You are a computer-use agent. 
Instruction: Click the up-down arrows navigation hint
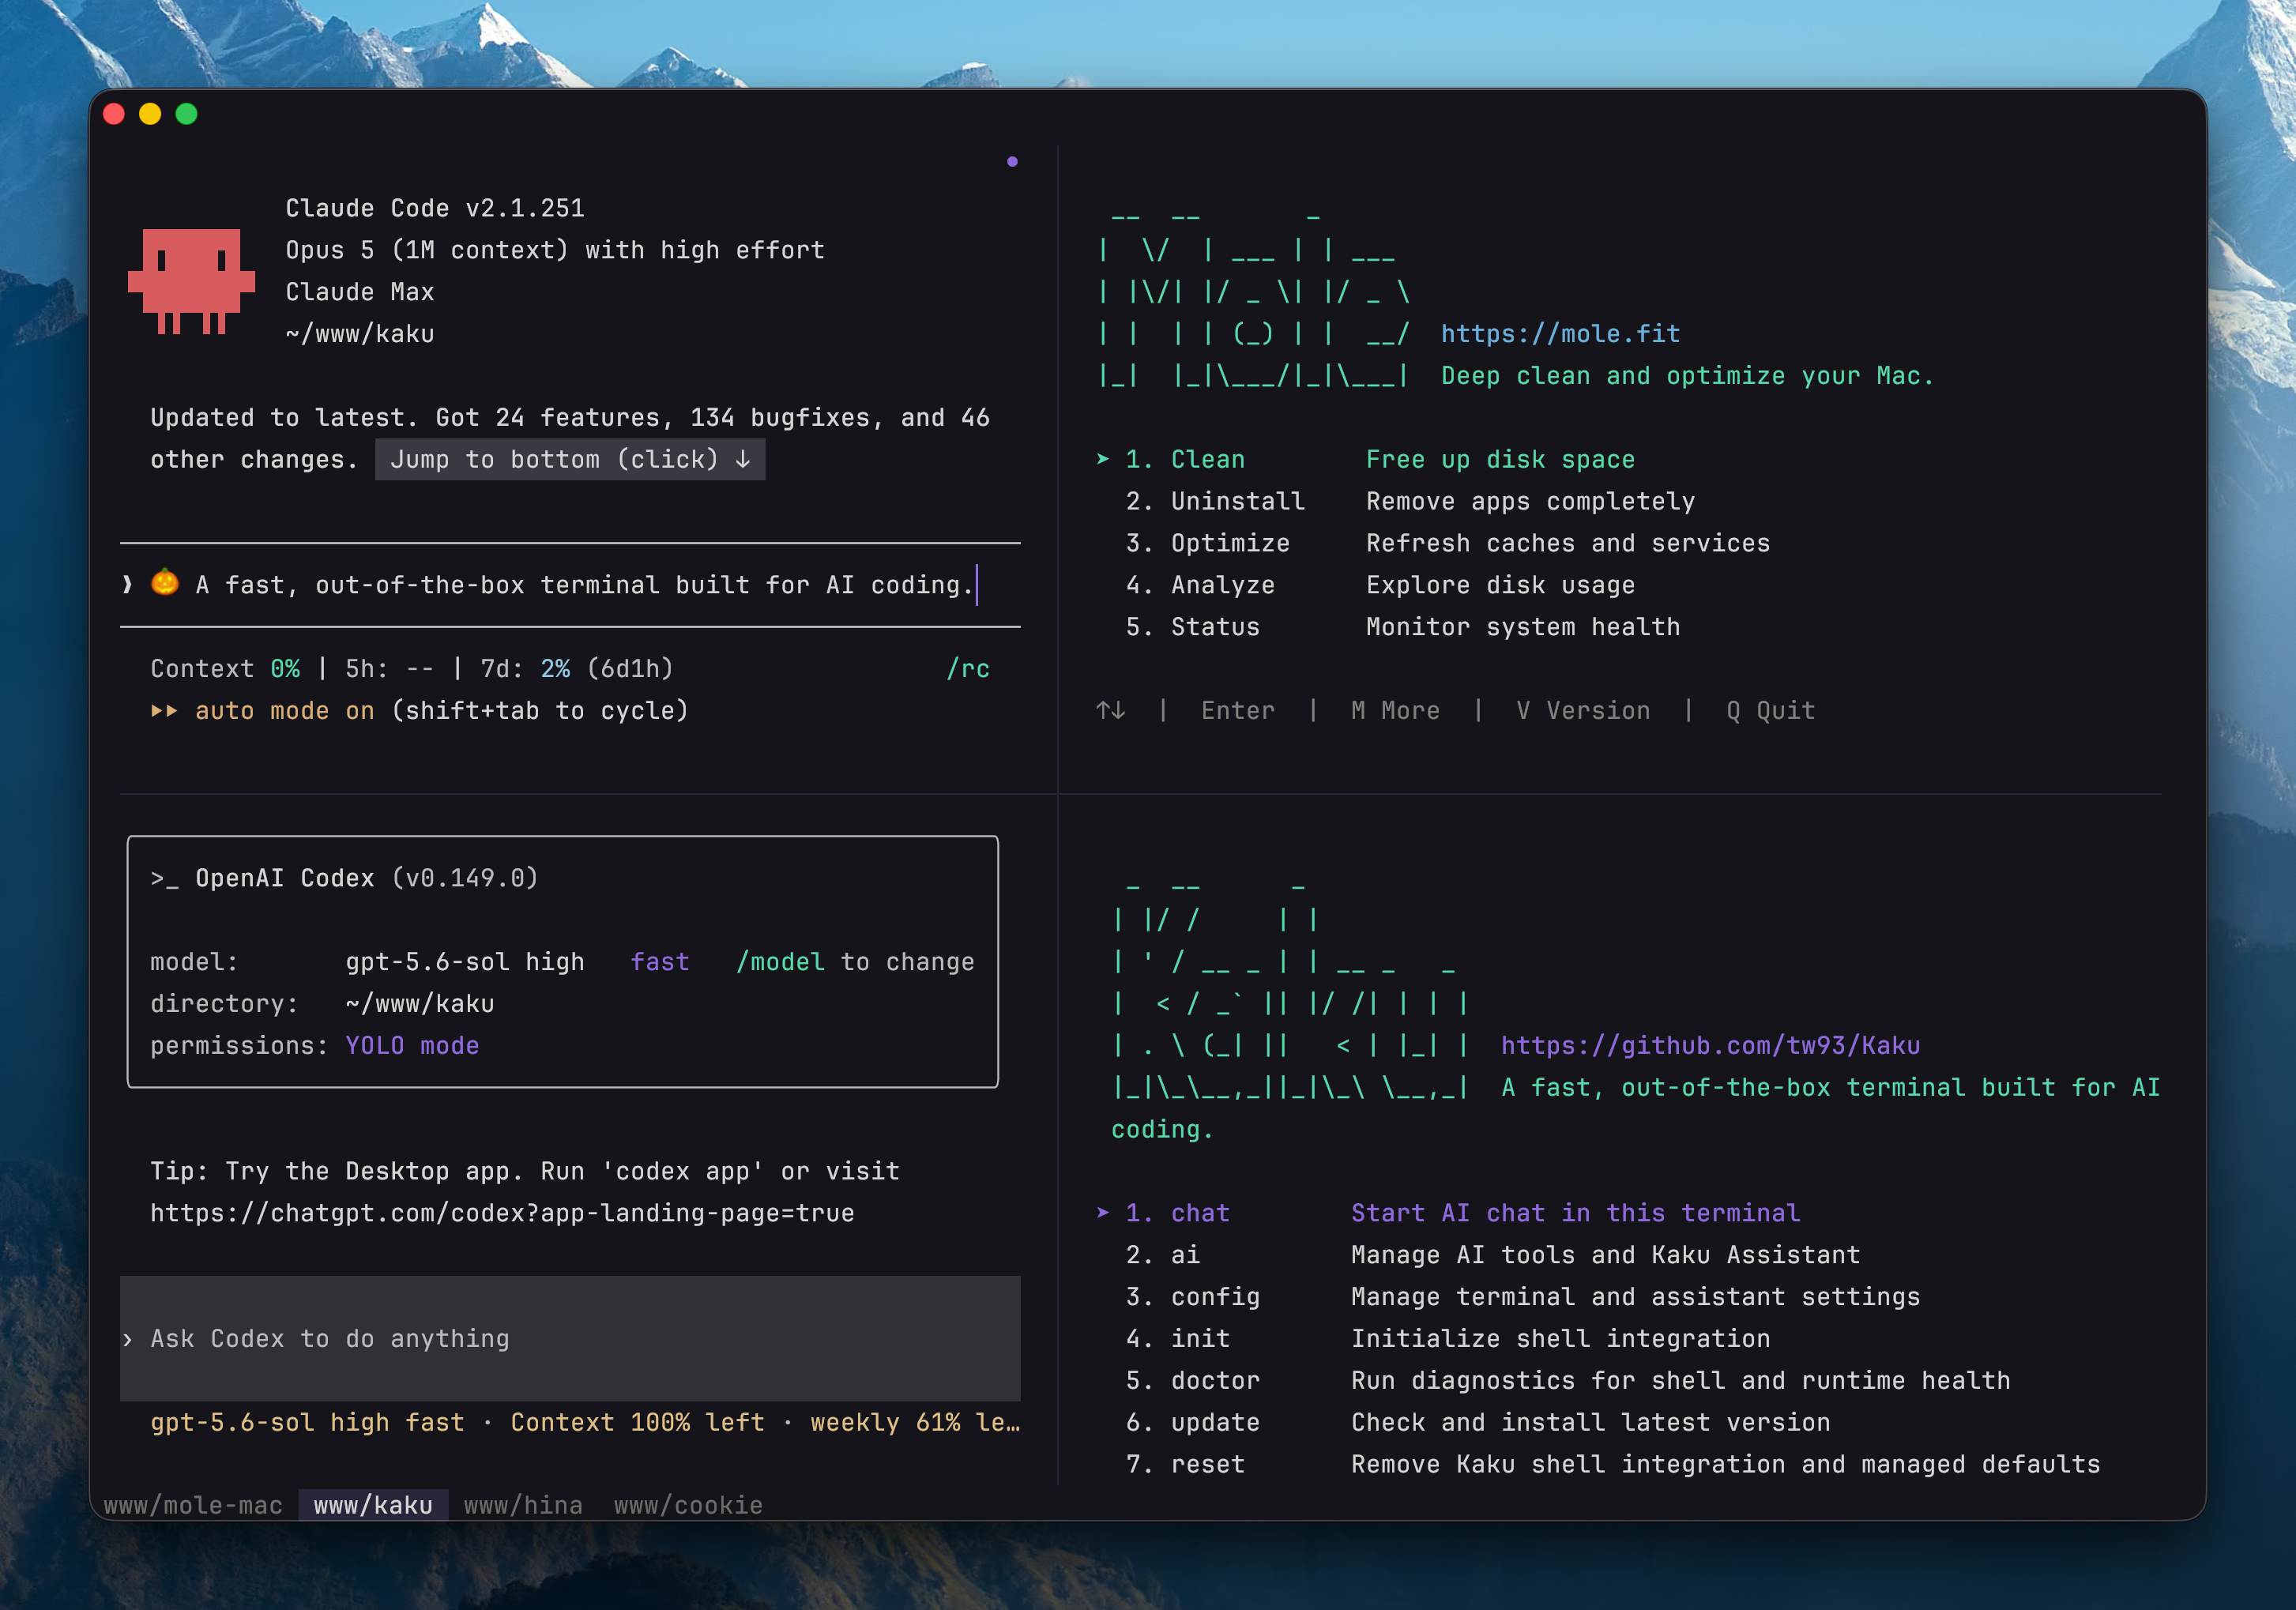1111,711
